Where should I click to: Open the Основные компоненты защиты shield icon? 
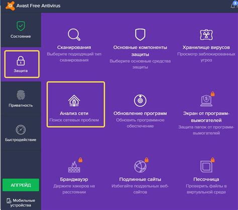140,35
